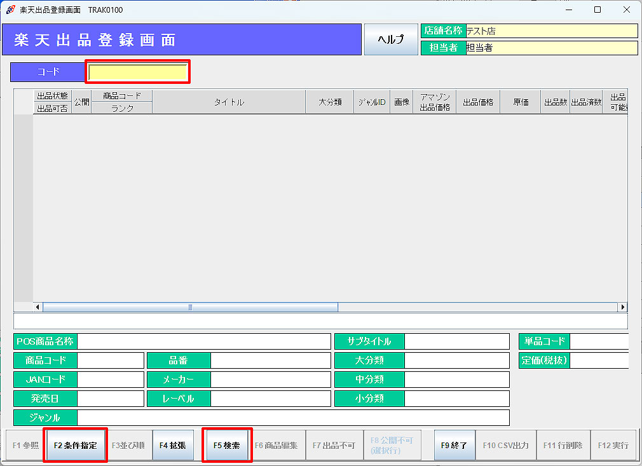Click F9 終了 to exit

tap(454, 445)
